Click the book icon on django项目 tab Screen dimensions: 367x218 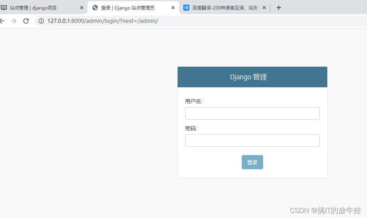tap(4, 8)
